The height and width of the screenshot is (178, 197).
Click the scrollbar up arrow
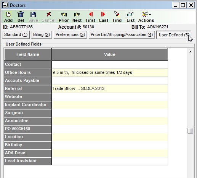191,52
